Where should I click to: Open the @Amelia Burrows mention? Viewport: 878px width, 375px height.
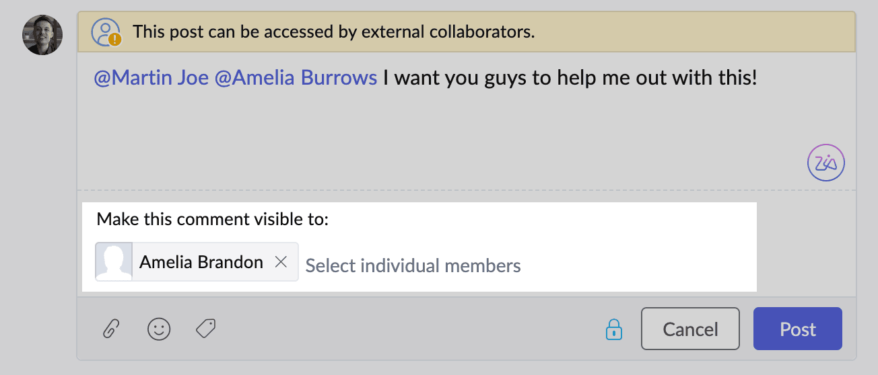click(x=296, y=77)
